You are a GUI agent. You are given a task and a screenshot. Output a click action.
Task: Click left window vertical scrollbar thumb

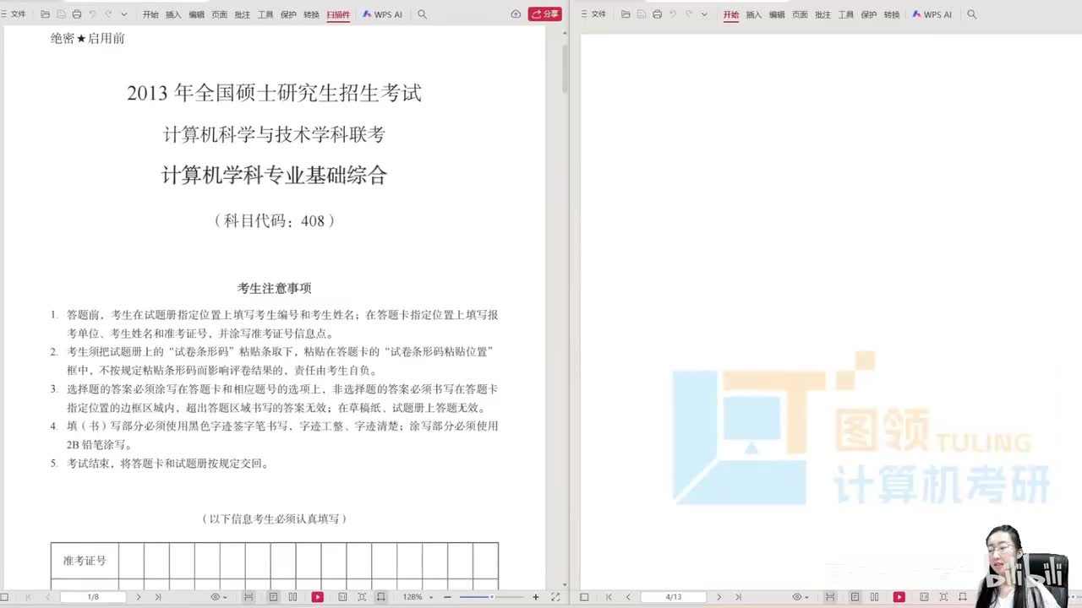tap(565, 68)
